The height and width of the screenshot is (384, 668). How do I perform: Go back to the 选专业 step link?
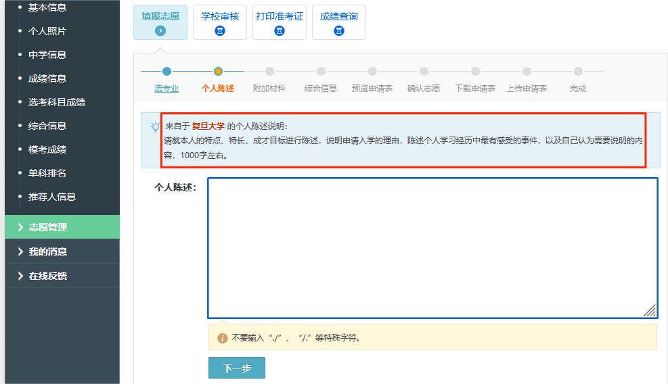point(166,89)
